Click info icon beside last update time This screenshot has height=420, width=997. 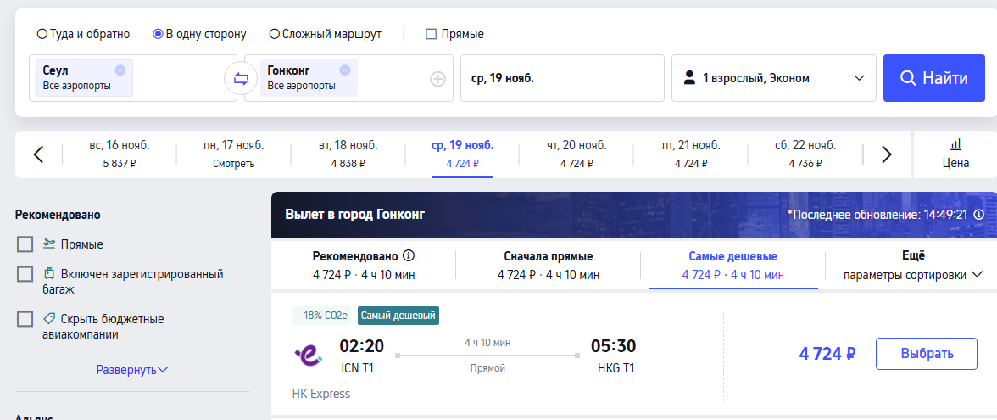(978, 215)
